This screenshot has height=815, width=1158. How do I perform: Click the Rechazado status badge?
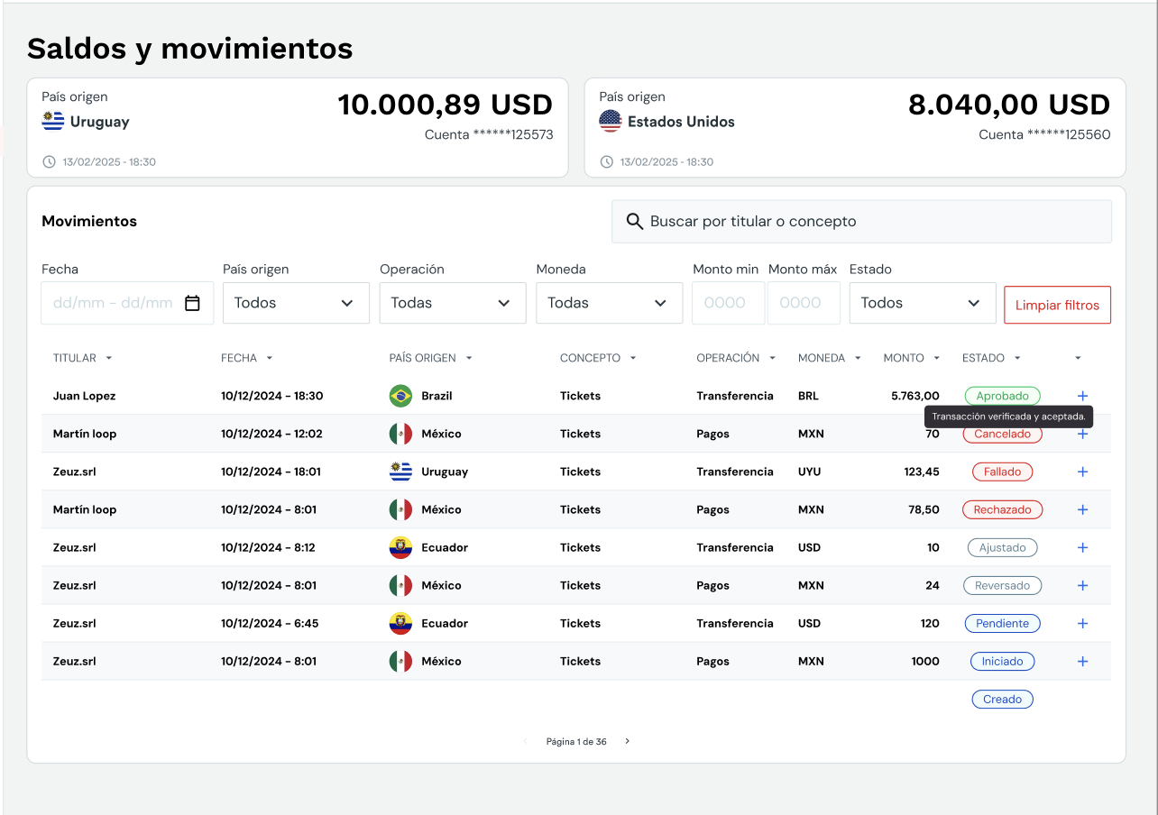[x=1002, y=509]
